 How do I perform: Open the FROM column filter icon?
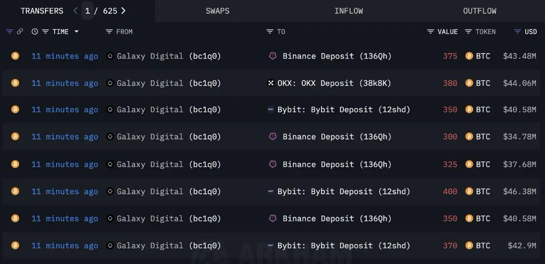pos(109,32)
